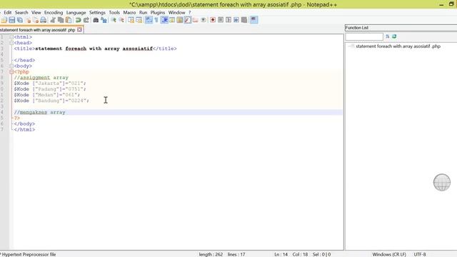Save the current file with the Save icon
Viewport: 457px width, 257px height.
tap(12, 20)
